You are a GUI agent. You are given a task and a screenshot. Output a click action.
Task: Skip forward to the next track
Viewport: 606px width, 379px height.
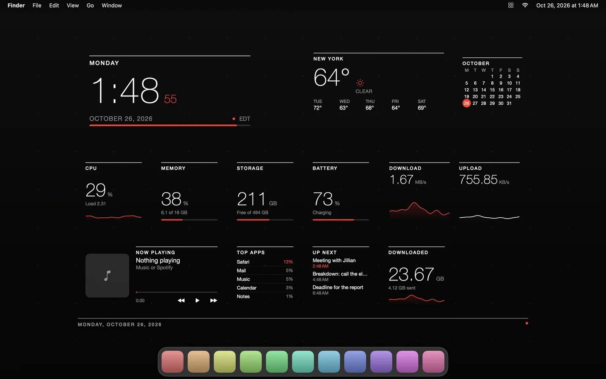click(x=213, y=300)
